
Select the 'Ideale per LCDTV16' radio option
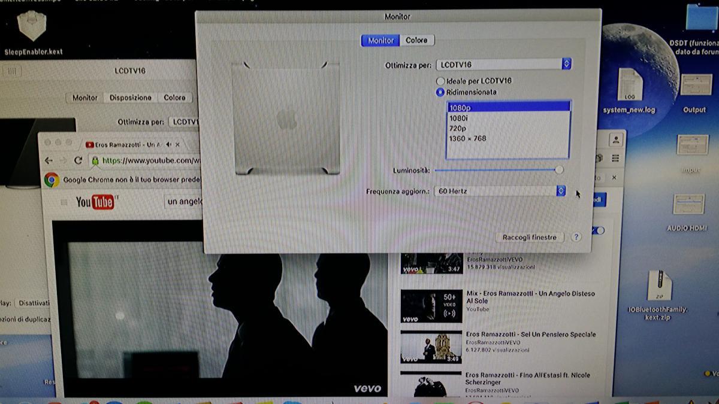440,81
